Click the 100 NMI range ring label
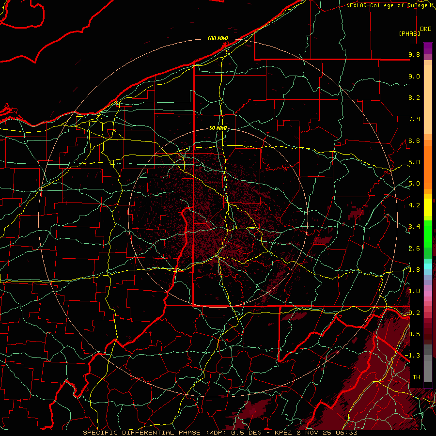 point(218,38)
